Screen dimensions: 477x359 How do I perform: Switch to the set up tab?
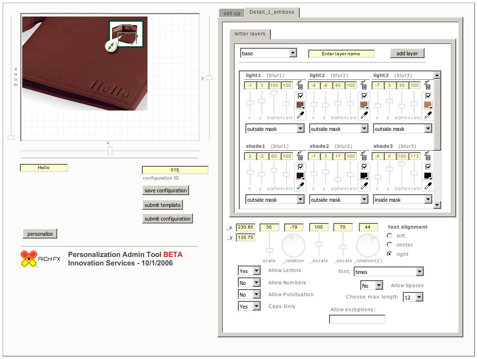[x=232, y=13]
